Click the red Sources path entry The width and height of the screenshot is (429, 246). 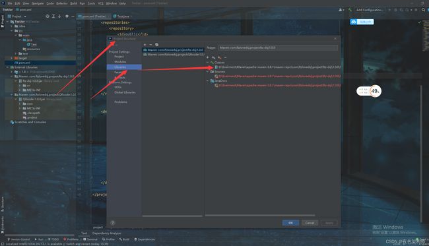[x=277, y=77]
